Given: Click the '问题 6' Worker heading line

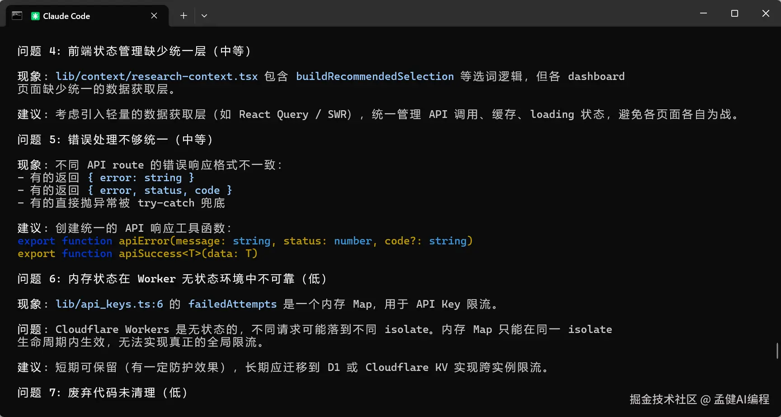Looking at the screenshot, I should [172, 279].
